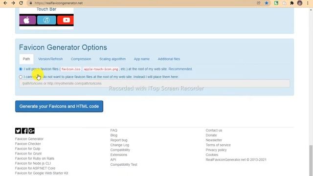The width and height of the screenshot is (313, 176).
Task: Open the Google Plus social icon
Action: pyautogui.click(x=31, y=131)
